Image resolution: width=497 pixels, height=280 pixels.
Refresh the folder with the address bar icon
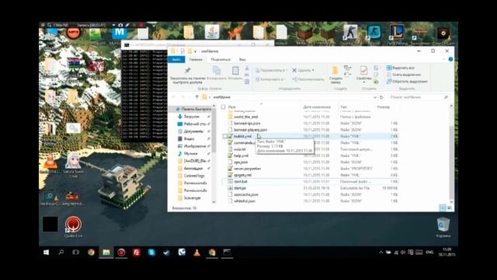pos(381,97)
